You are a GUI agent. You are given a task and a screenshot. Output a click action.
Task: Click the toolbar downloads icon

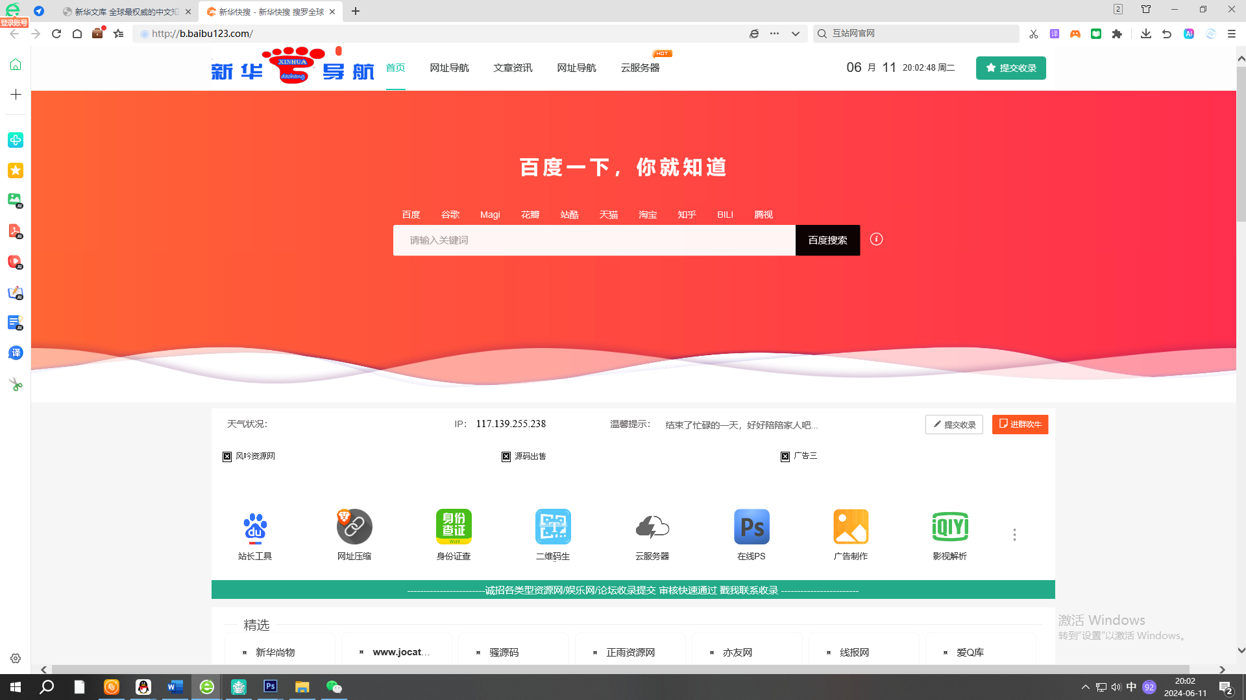point(1145,34)
